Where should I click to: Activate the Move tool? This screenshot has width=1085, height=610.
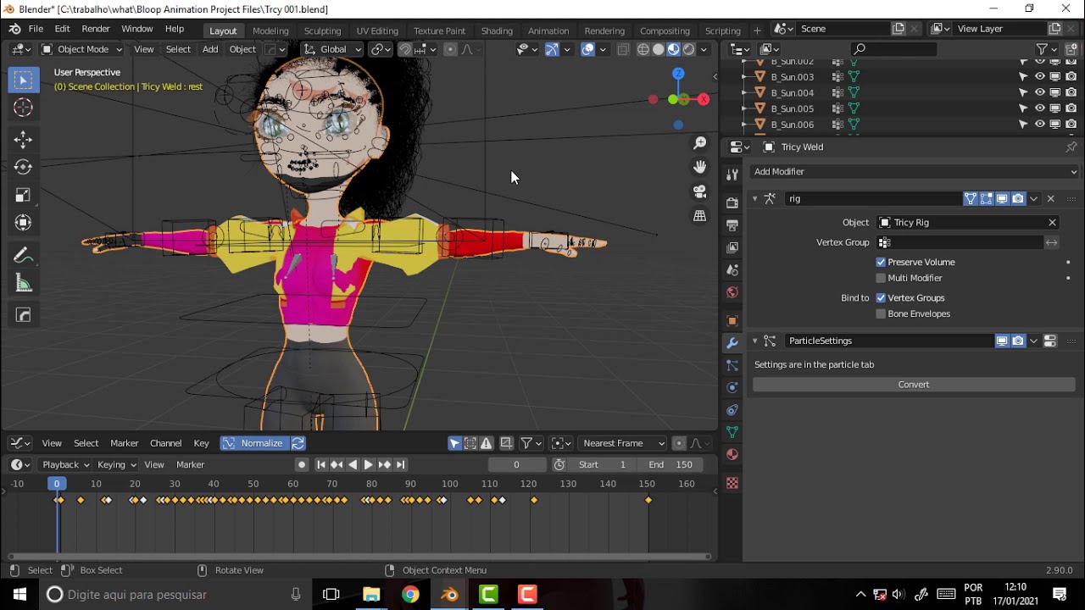[23, 139]
